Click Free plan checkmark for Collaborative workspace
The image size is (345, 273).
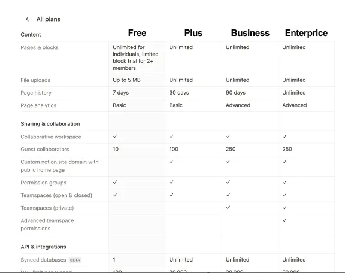click(115, 136)
